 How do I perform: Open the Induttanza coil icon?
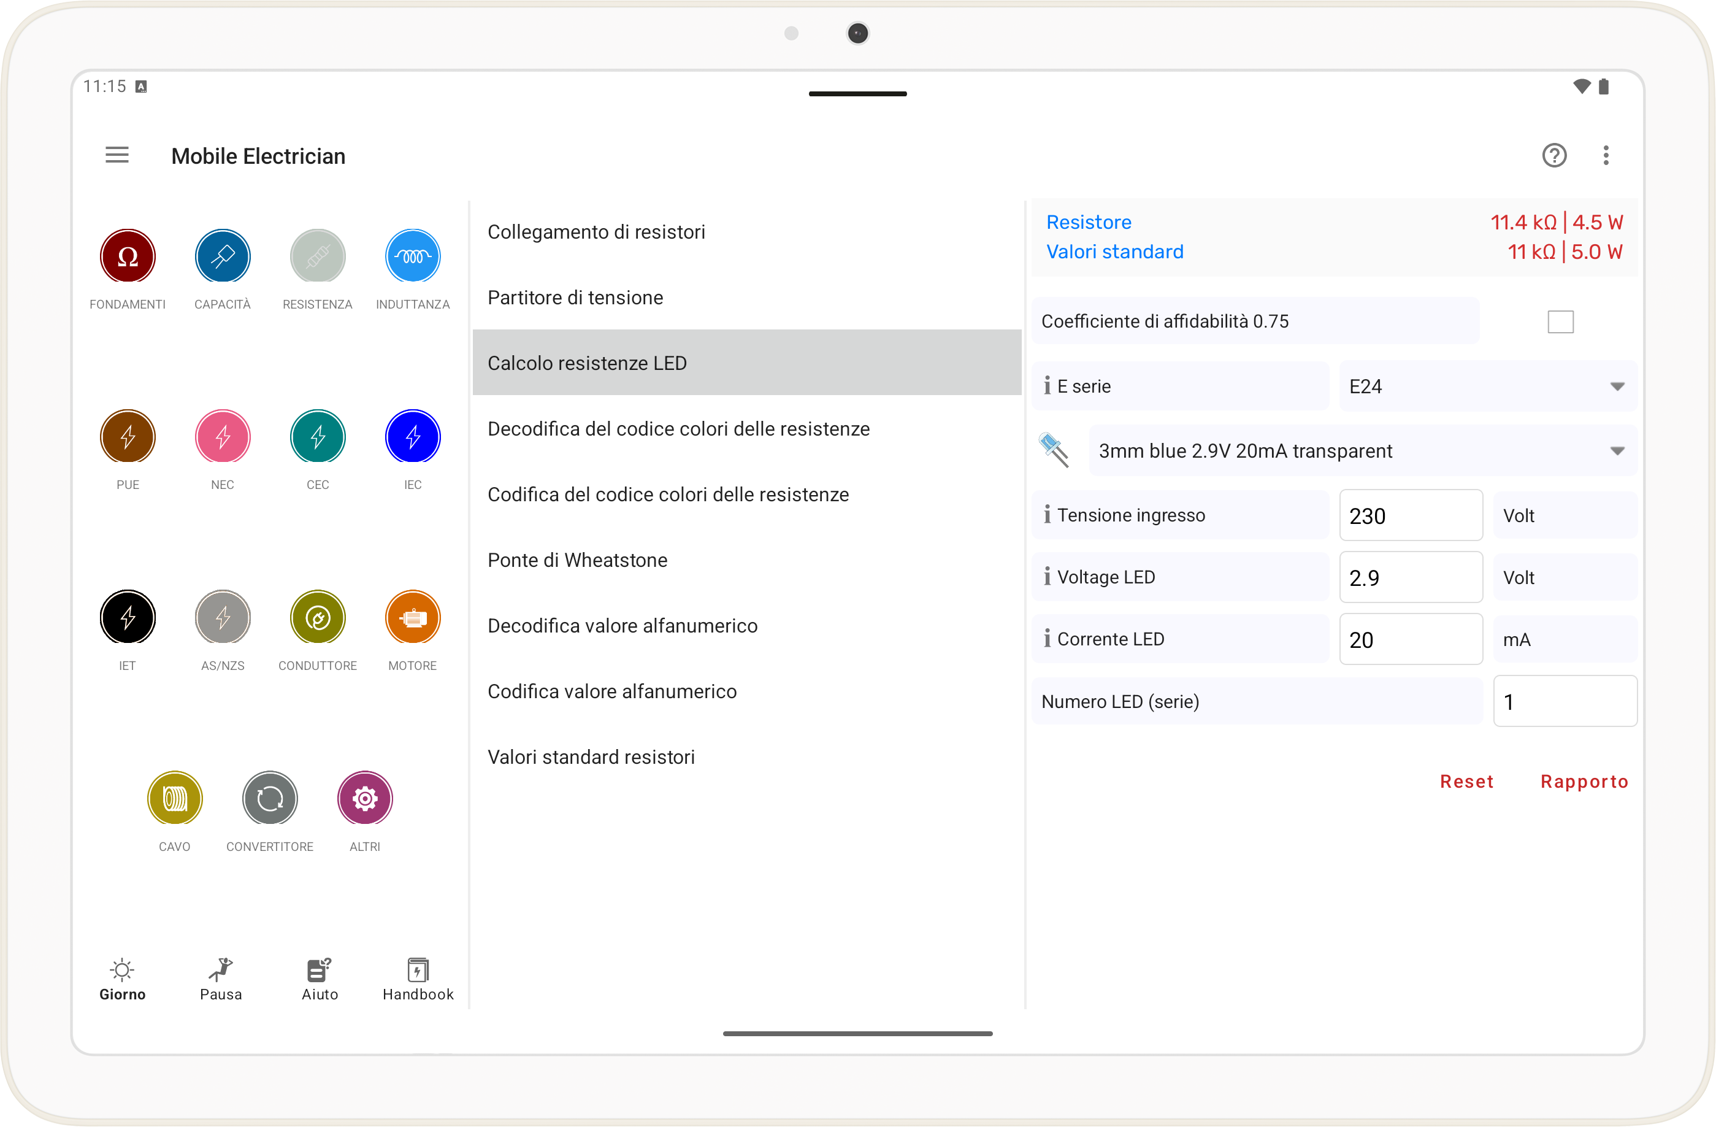(412, 256)
